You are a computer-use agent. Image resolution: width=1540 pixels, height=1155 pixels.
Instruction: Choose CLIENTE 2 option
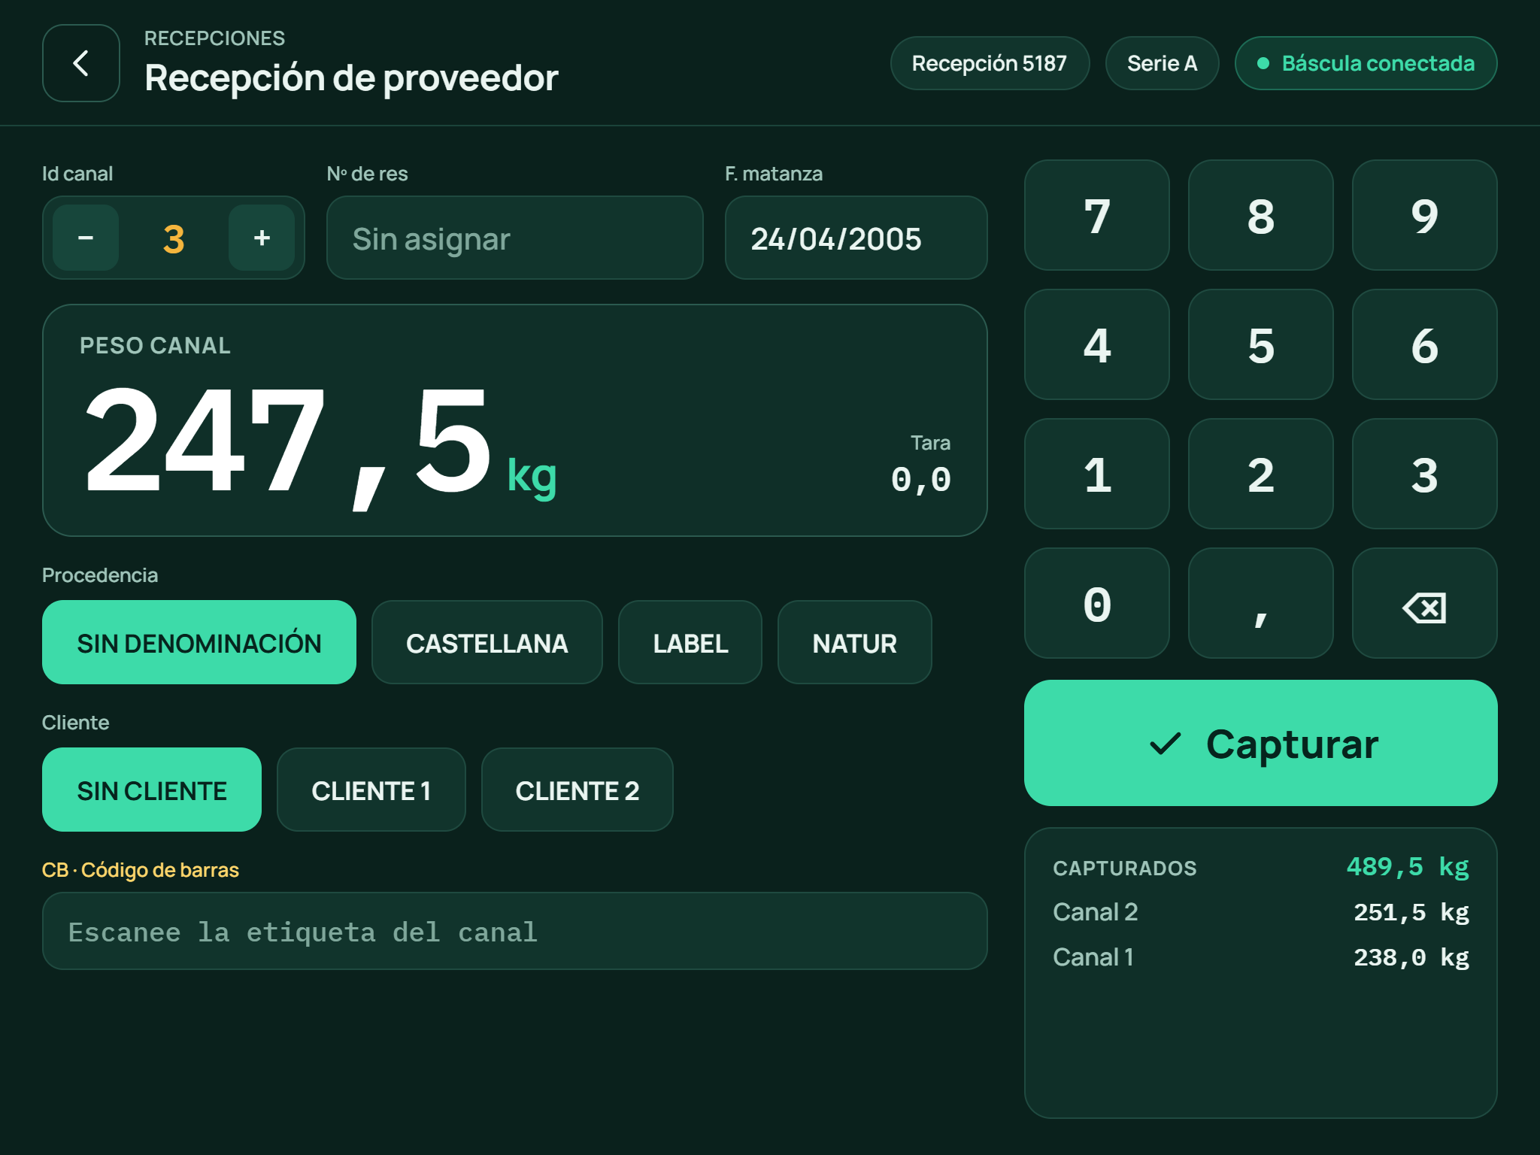tap(577, 790)
